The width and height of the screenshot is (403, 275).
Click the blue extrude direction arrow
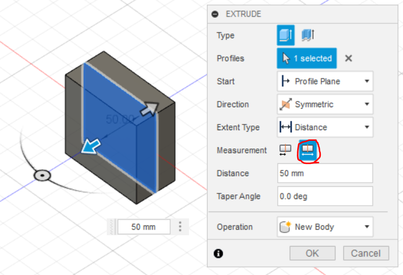tap(91, 146)
